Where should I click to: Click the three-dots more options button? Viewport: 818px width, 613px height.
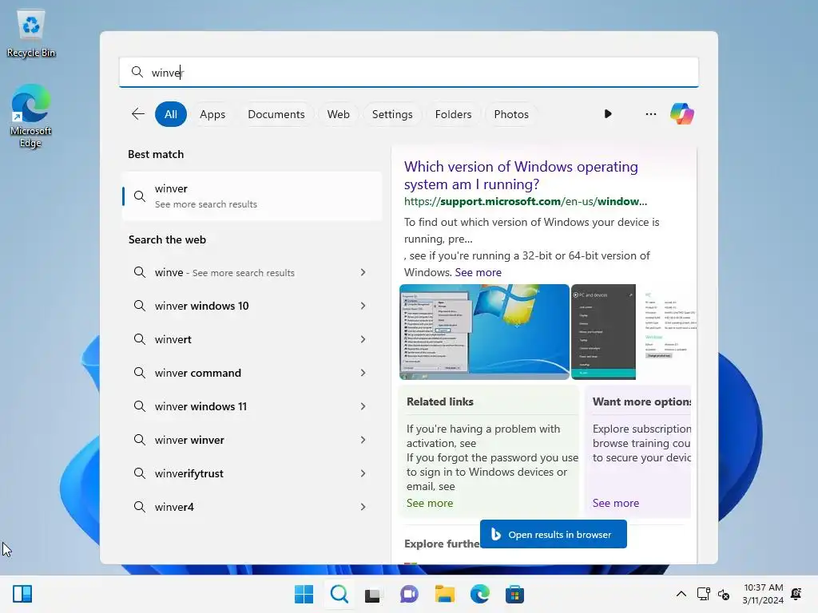[x=650, y=114]
